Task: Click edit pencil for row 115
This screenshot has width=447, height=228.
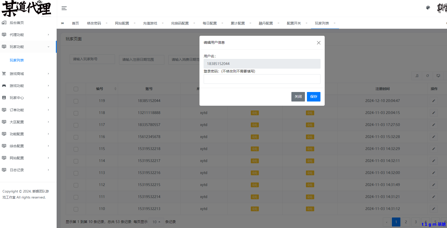Action: click(433, 149)
